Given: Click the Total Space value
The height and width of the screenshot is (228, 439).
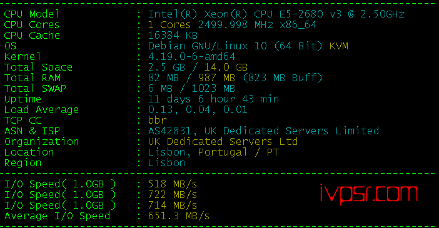Looking at the screenshot, I should [x=198, y=67].
